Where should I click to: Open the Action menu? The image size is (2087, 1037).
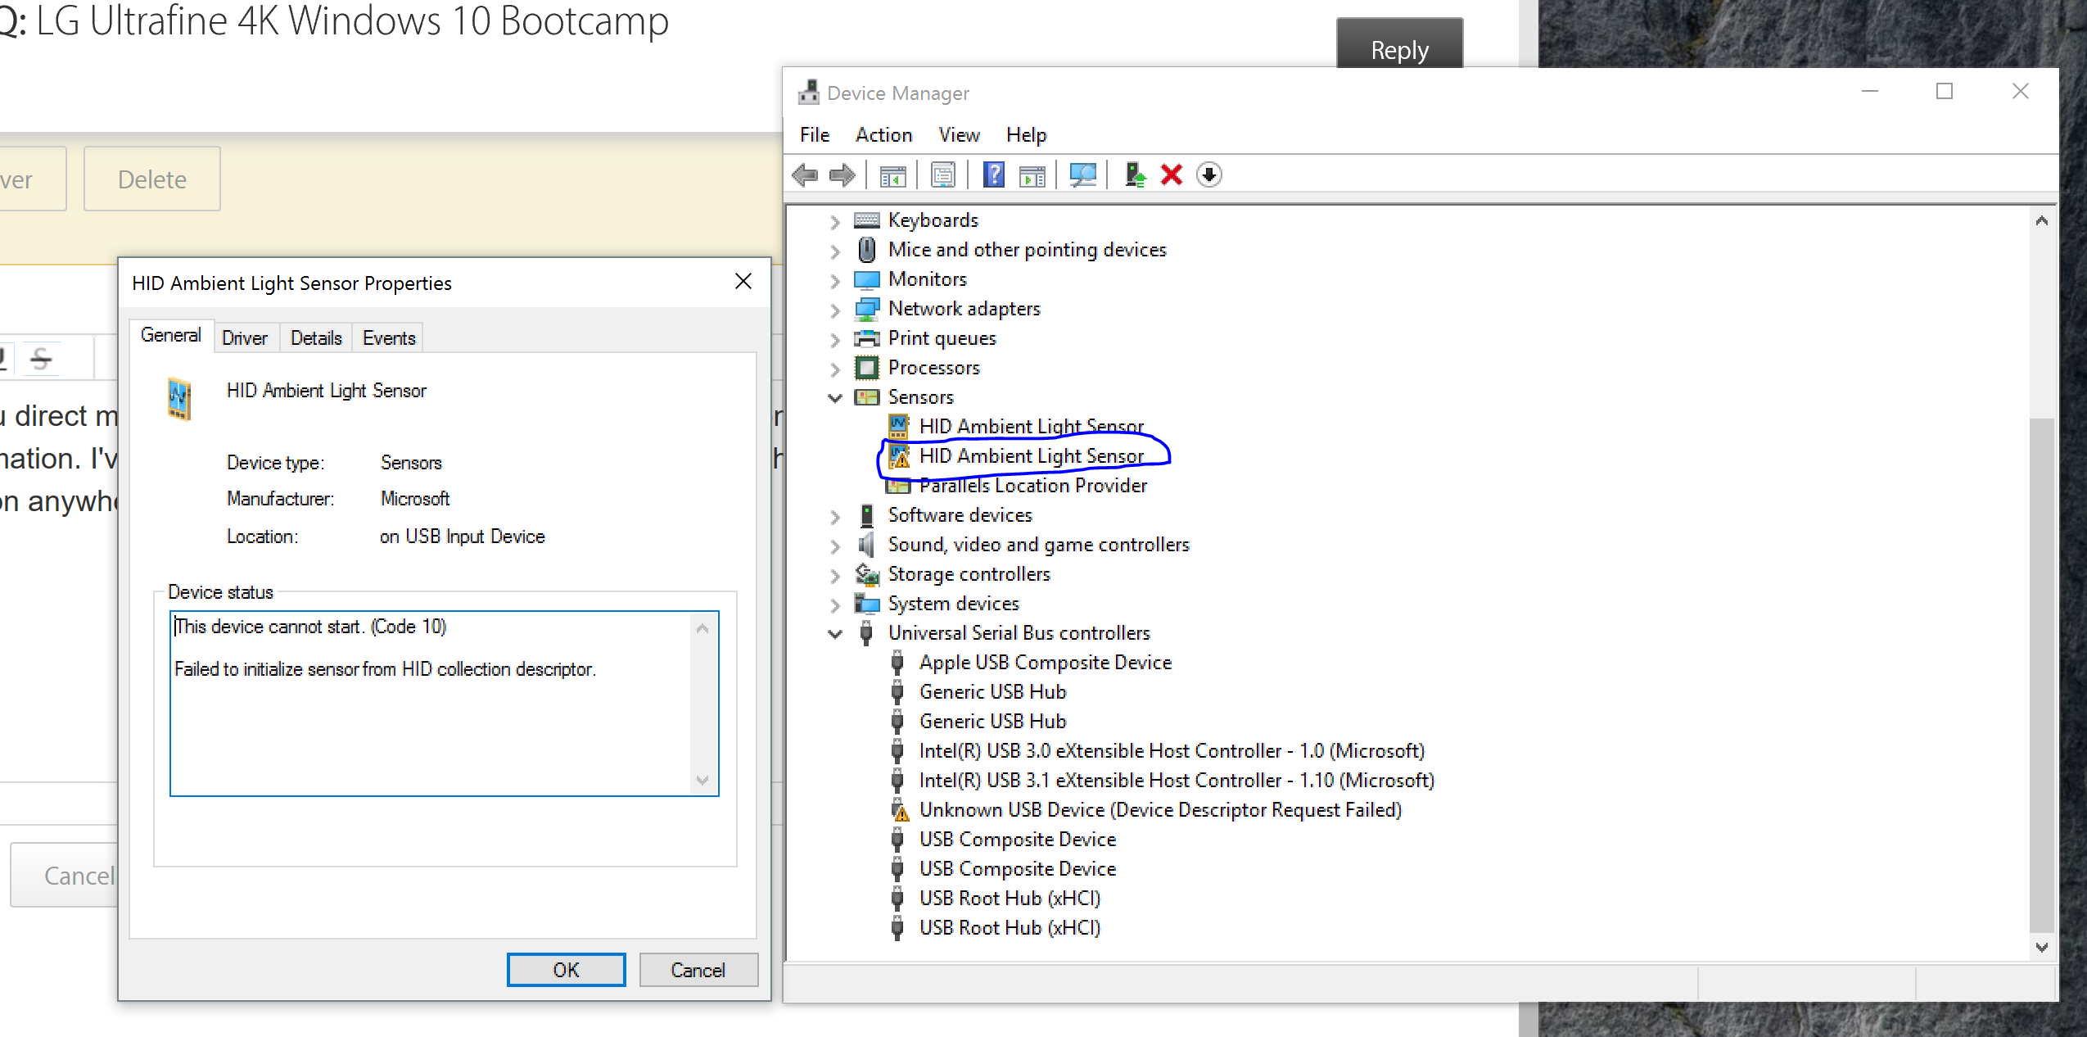click(883, 134)
